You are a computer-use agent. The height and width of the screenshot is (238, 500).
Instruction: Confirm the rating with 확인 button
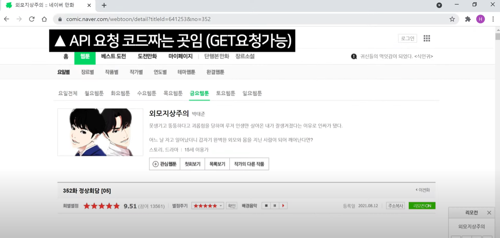[x=232, y=206]
